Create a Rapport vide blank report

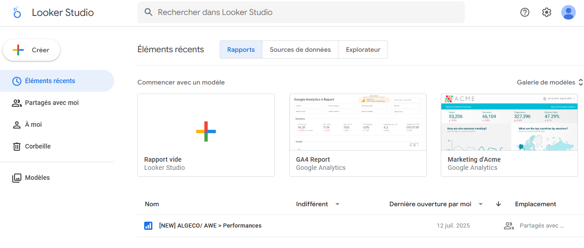click(206, 135)
